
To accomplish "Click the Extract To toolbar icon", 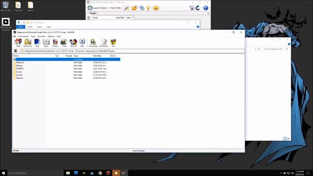I will pos(28,43).
